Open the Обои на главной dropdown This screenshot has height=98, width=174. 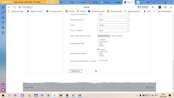(113, 30)
